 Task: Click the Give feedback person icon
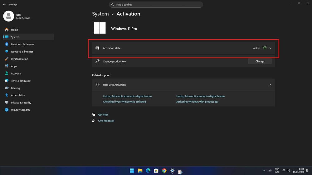pos(94,121)
